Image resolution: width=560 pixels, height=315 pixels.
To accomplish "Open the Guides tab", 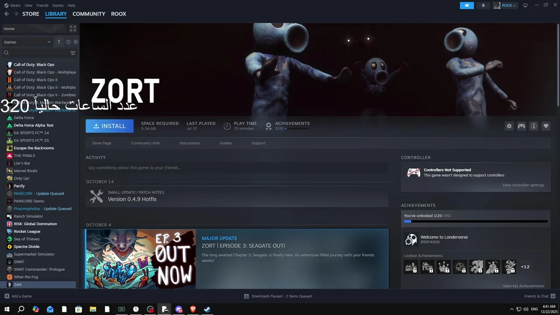I will click(x=226, y=143).
